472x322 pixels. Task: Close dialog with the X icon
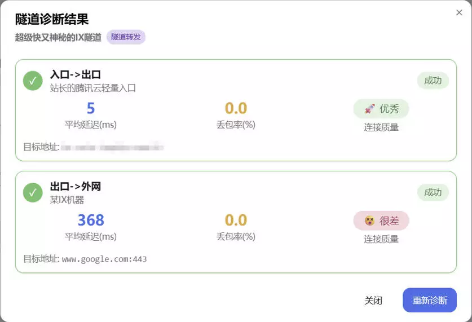459,12
